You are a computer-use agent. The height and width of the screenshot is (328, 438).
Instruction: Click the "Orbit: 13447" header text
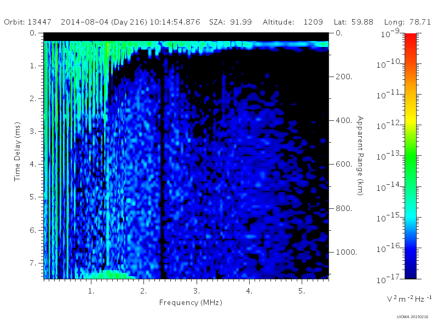tap(28, 22)
